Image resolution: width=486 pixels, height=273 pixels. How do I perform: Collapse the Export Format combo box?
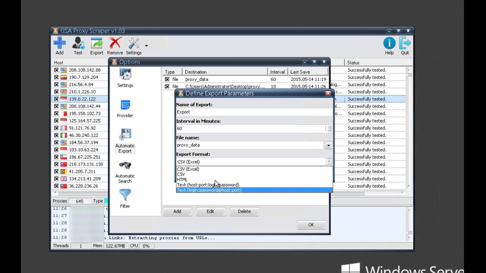(x=328, y=162)
